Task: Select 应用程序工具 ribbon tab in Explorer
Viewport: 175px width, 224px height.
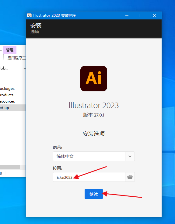Action: point(16,58)
